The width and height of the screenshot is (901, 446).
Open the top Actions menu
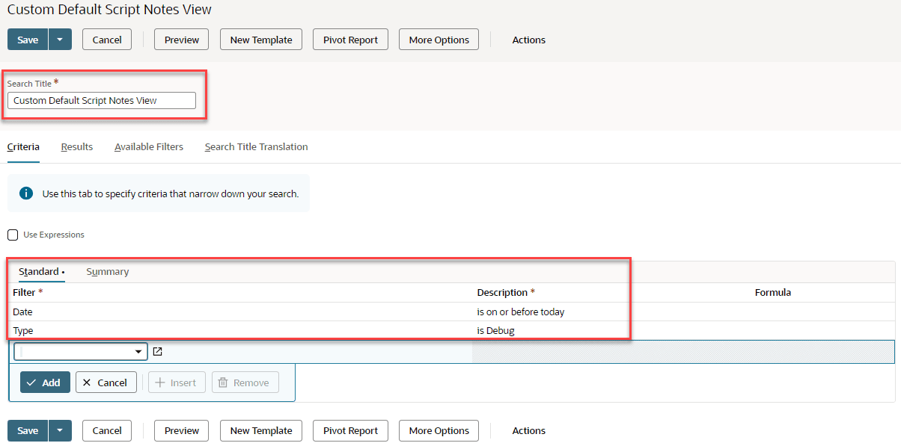pyautogui.click(x=529, y=40)
